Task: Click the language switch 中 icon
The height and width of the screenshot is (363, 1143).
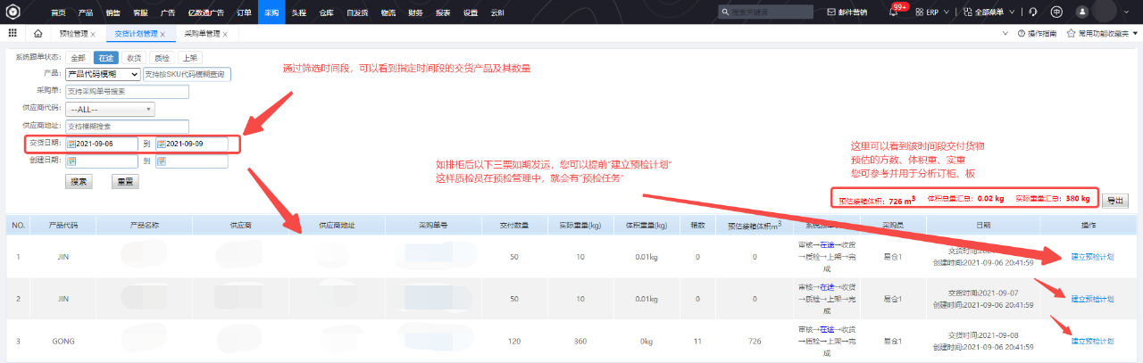Action: pyautogui.click(x=1056, y=12)
